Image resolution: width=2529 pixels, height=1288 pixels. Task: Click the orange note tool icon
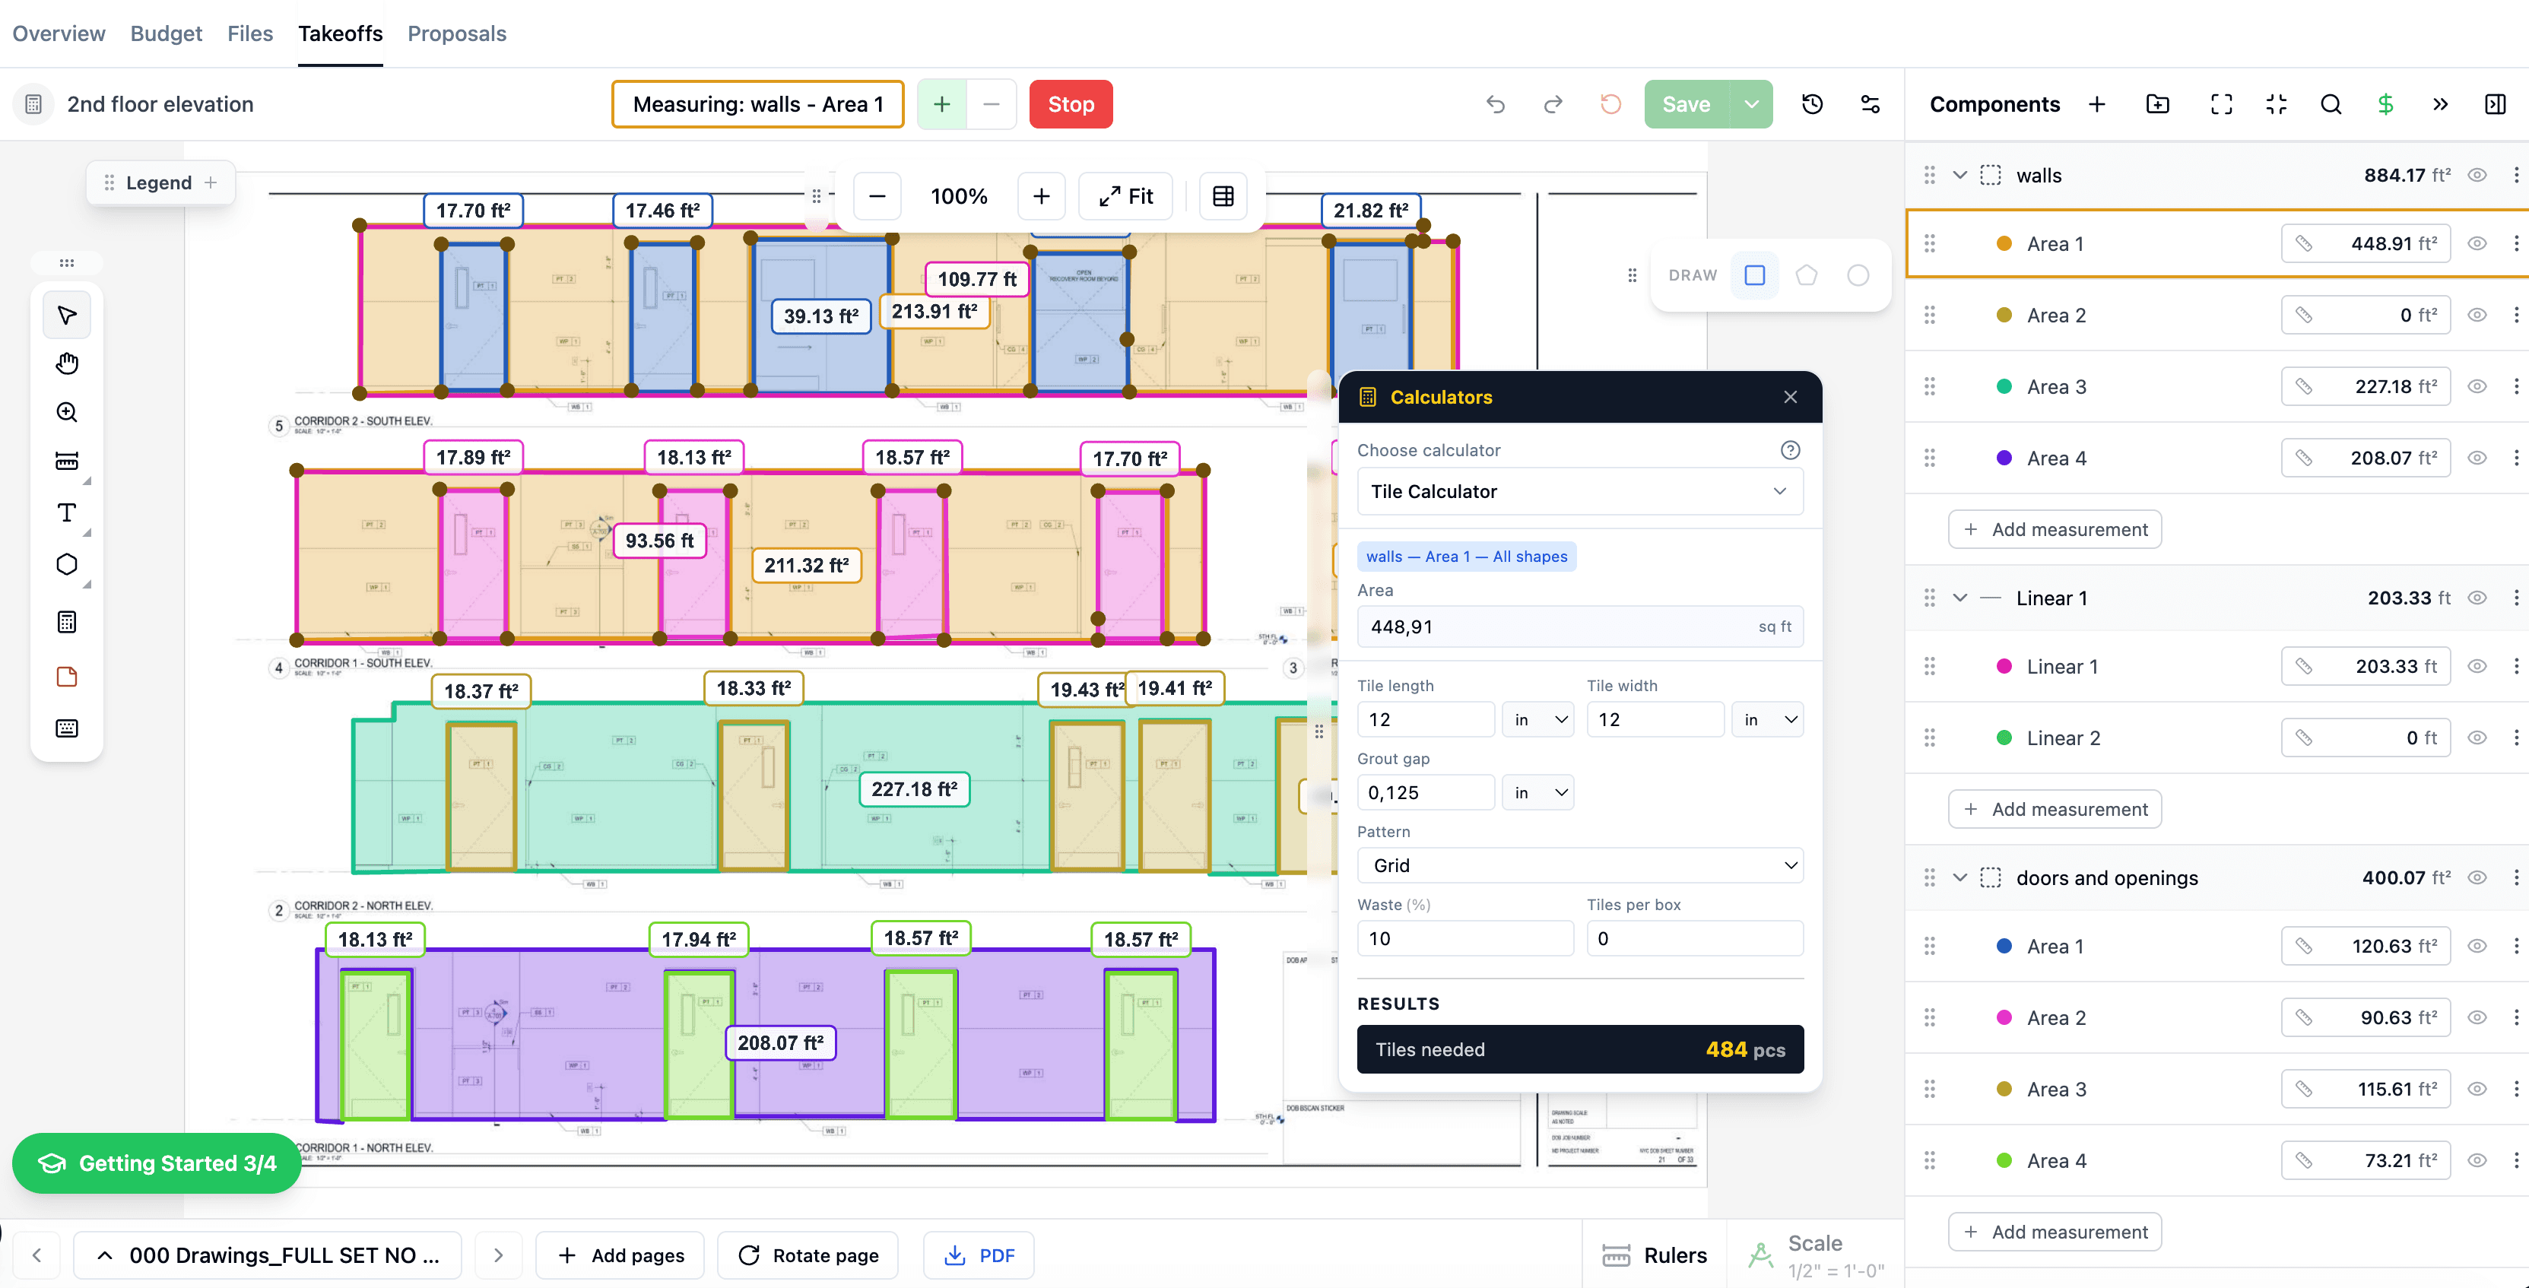point(67,677)
